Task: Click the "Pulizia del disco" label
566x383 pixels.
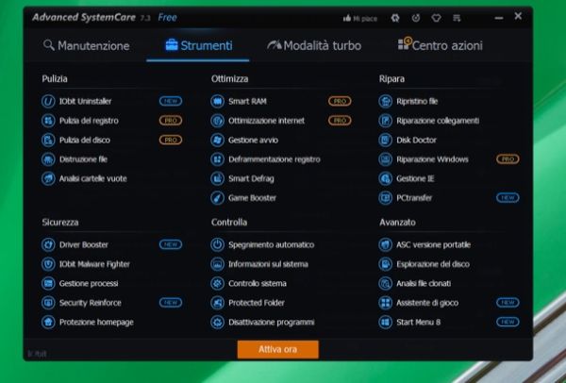Action: [x=85, y=140]
